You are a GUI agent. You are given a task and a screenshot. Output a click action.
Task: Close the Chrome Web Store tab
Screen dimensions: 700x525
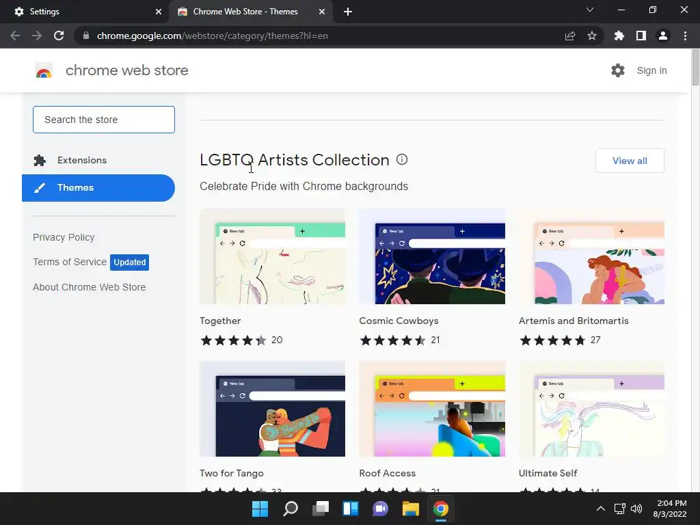[322, 12]
